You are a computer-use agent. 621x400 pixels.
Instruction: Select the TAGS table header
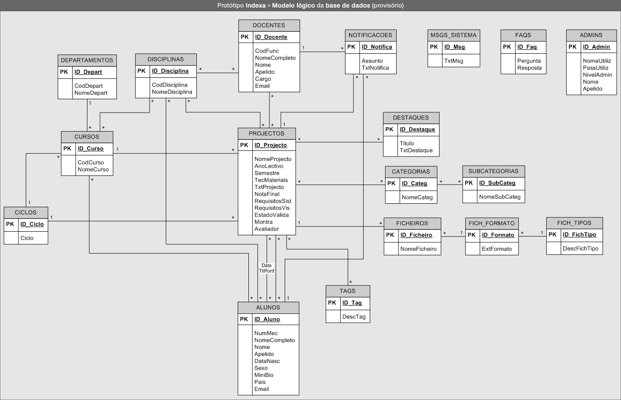coord(348,291)
